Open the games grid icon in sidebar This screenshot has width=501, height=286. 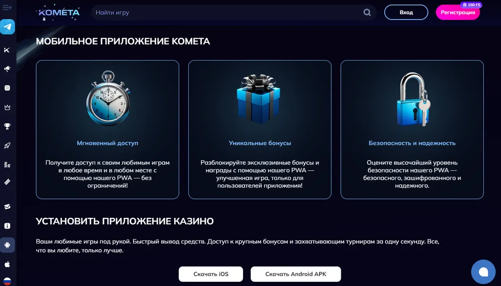point(8,87)
